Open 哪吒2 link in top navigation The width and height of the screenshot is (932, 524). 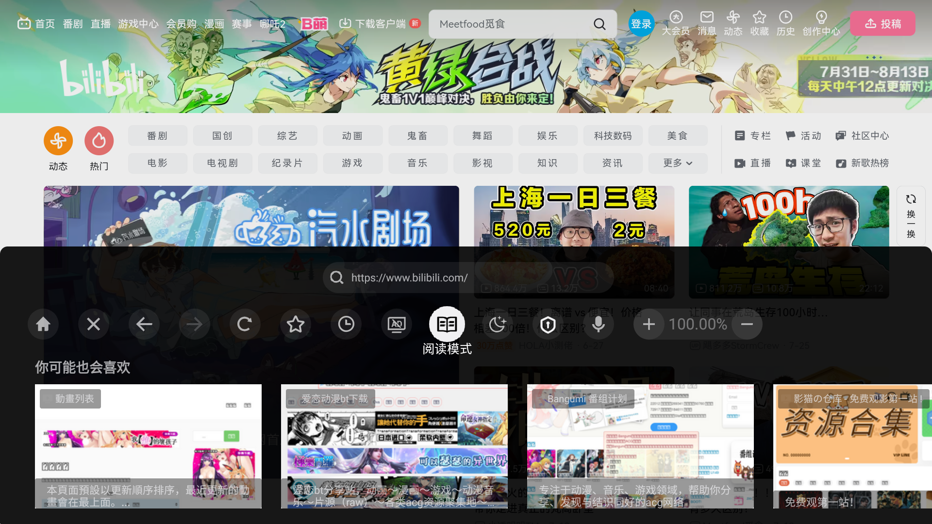[x=272, y=24]
